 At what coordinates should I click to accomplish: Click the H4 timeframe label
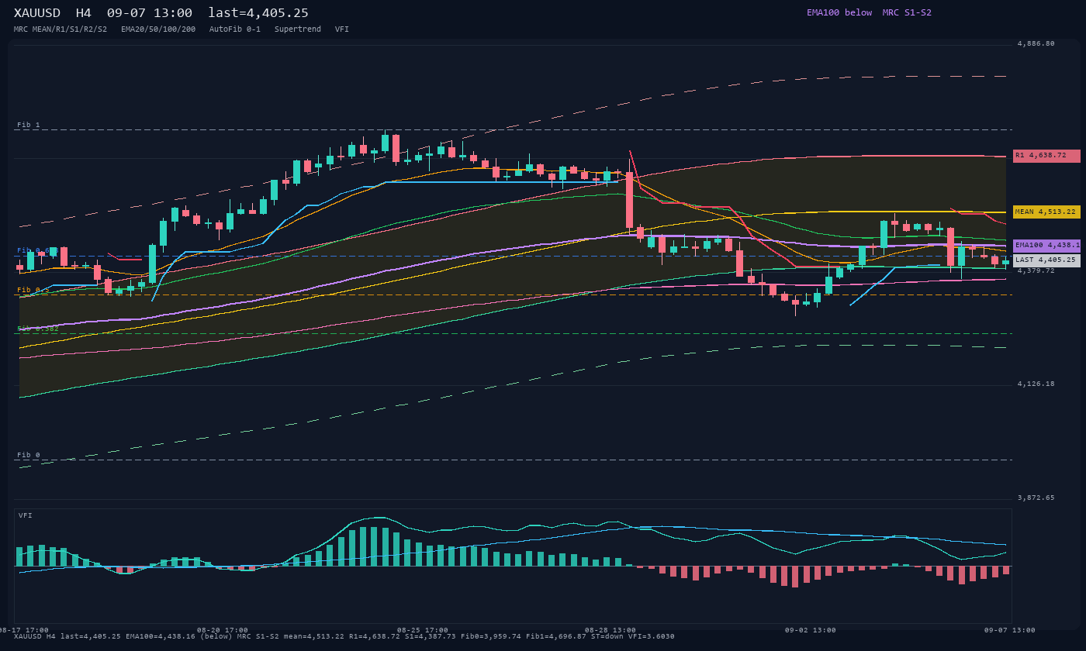tap(84, 13)
